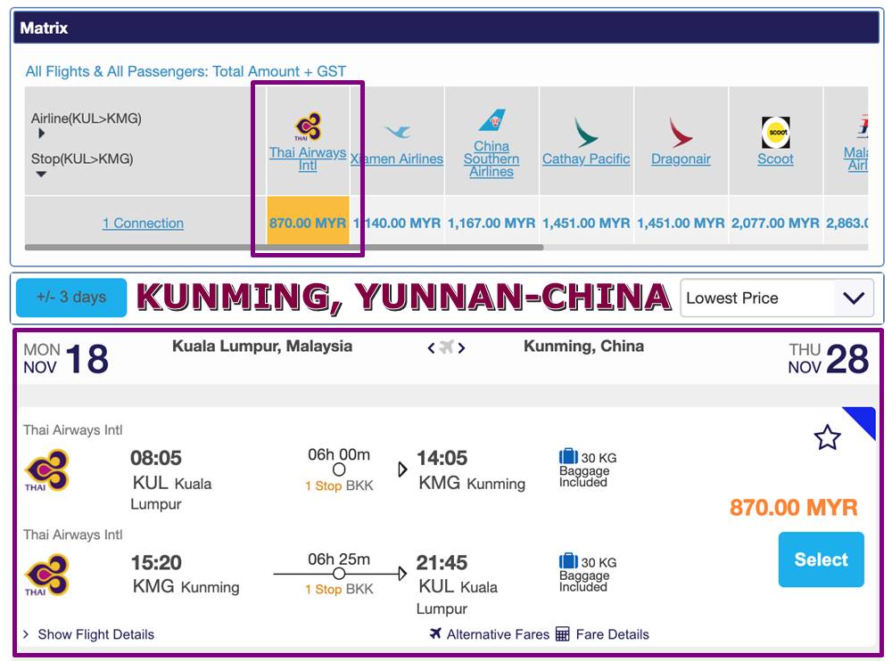Image resolution: width=892 pixels, height=661 pixels.
Task: Click the 08:05 departure time
Action: (156, 458)
